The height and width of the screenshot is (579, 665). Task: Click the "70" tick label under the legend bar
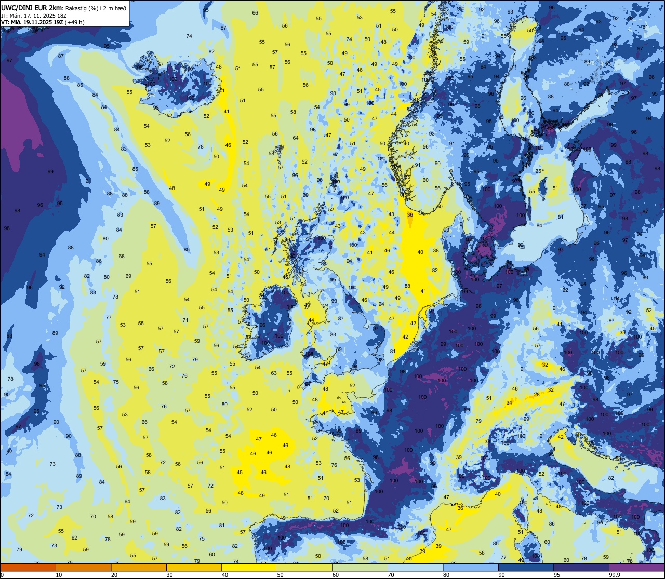coord(391,575)
